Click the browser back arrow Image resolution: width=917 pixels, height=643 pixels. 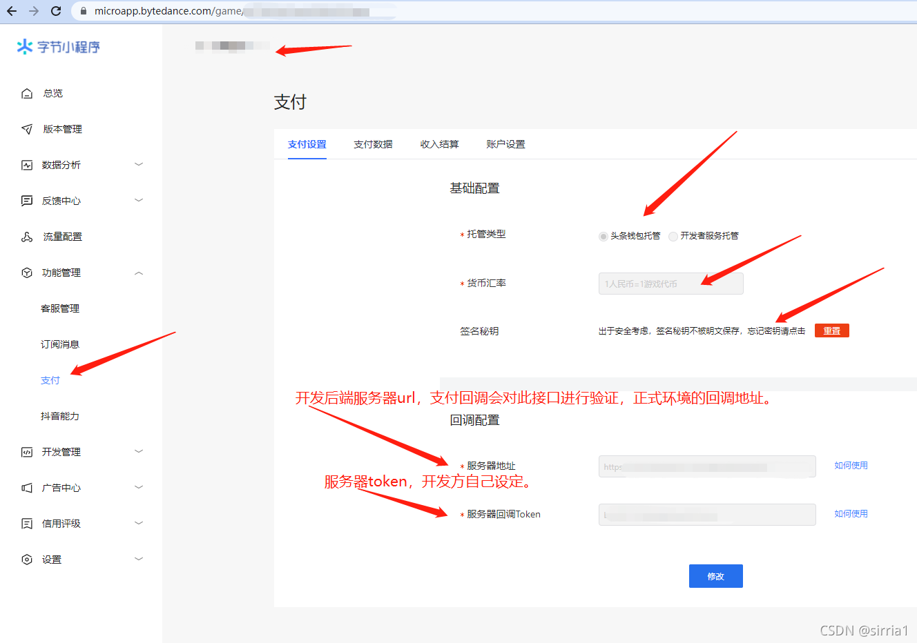(12, 11)
